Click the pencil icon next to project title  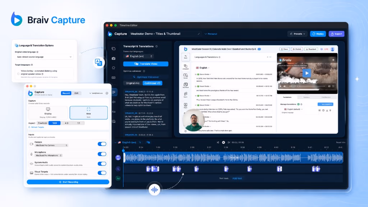click(199, 34)
